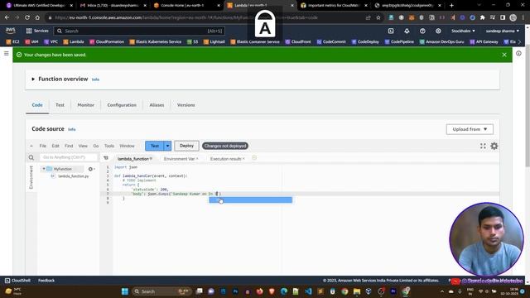Switch to the Versions tab

(x=185, y=105)
